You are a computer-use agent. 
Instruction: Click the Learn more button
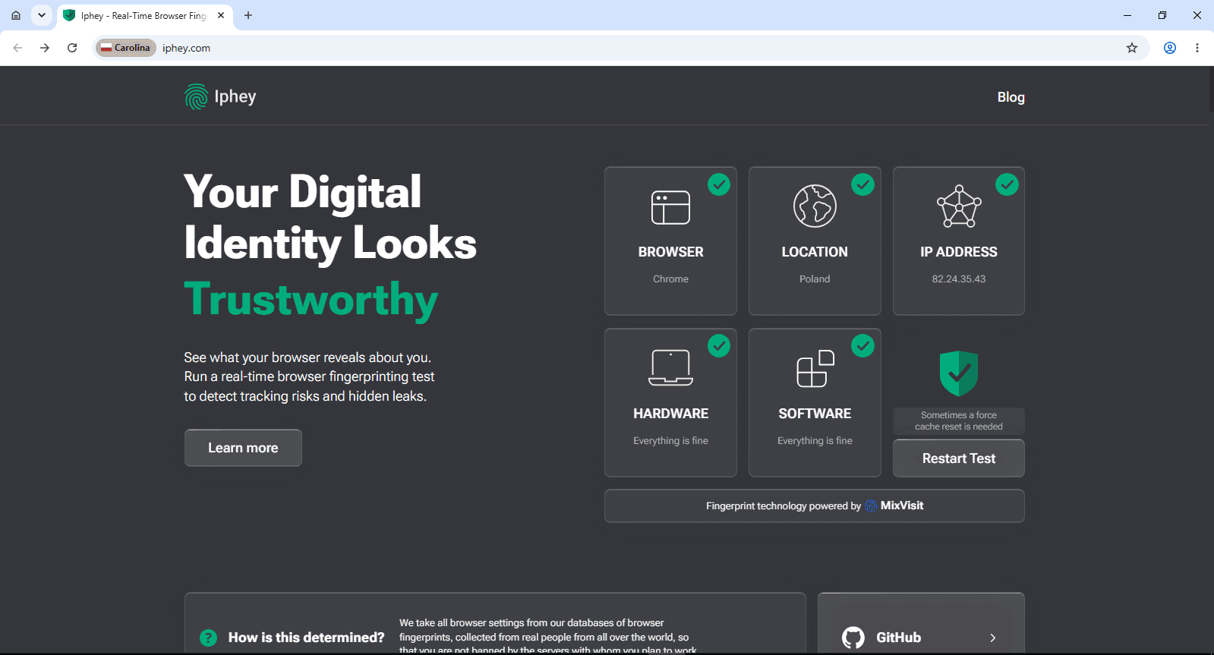(243, 448)
